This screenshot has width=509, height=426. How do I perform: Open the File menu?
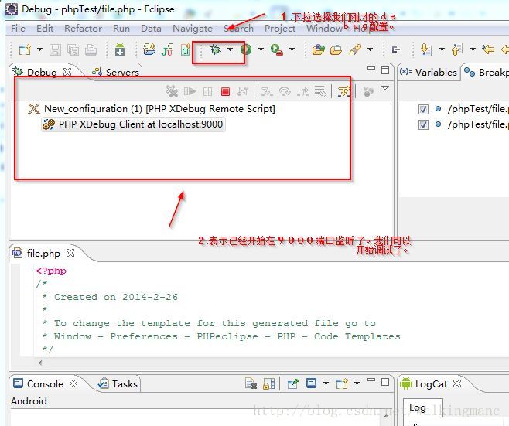point(18,29)
